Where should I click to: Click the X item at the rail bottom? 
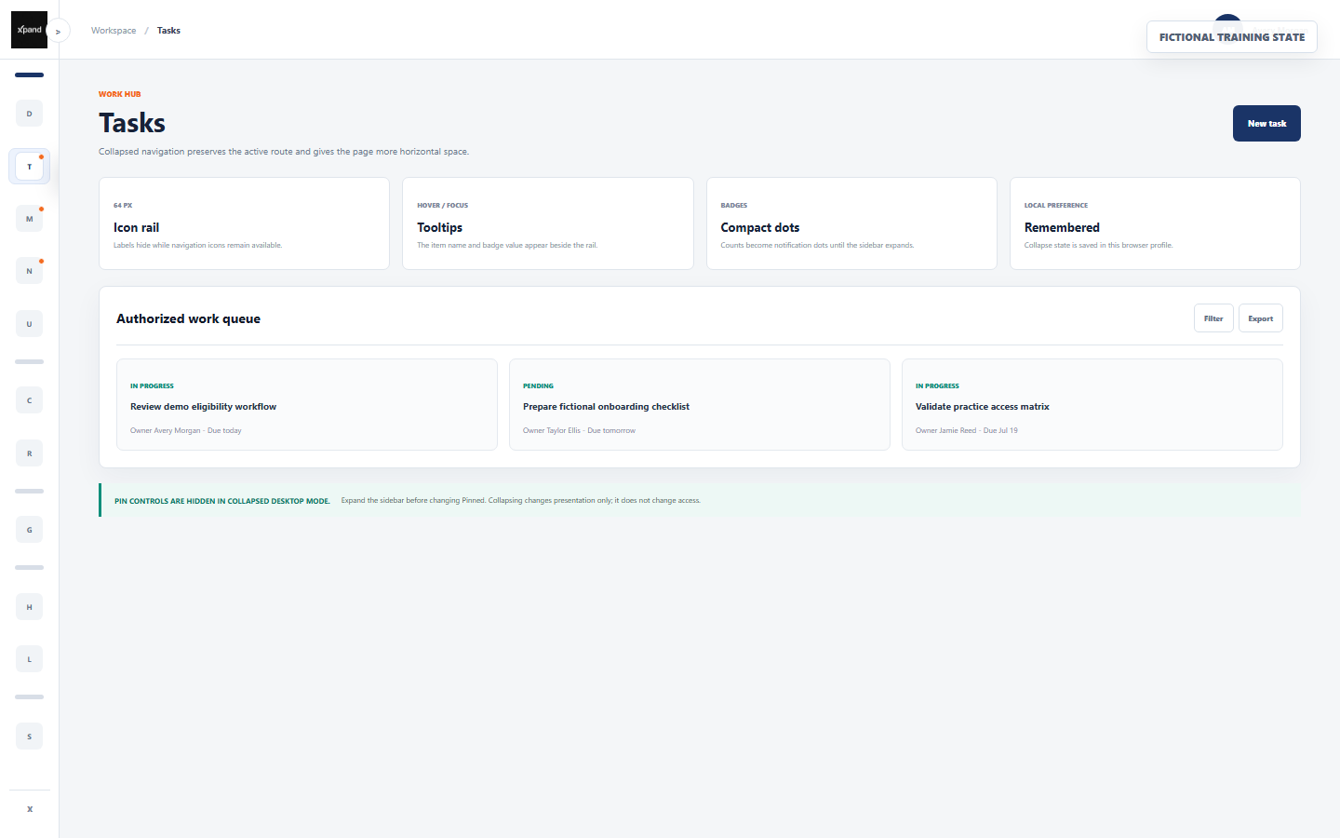pyautogui.click(x=29, y=809)
